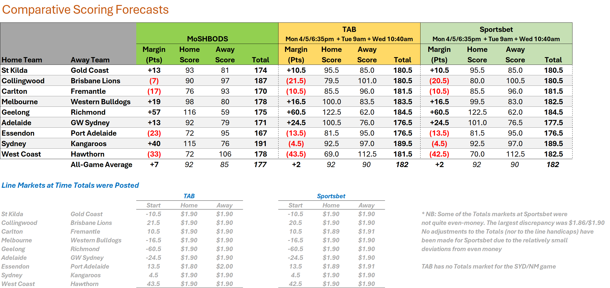Screen dimensions: 610x288
Task: Select TAB home price $1.80 for Essendon
Action: click(x=189, y=266)
